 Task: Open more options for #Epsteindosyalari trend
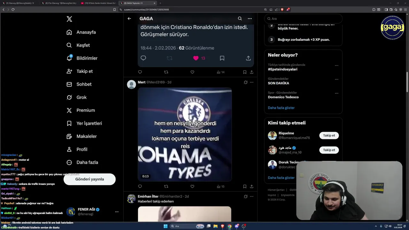tap(336, 65)
